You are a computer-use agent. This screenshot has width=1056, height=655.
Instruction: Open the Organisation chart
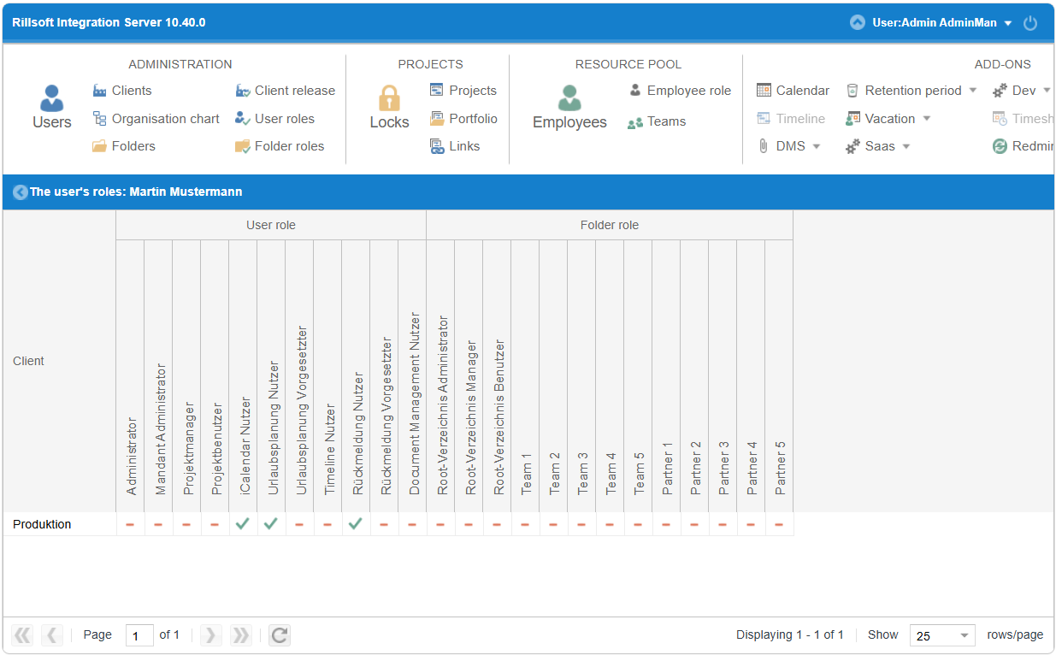(156, 119)
